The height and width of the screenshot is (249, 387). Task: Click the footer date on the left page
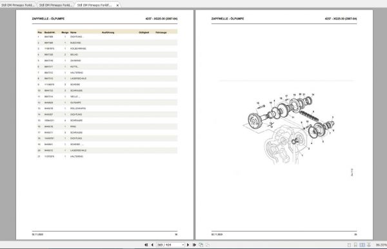(x=37, y=234)
